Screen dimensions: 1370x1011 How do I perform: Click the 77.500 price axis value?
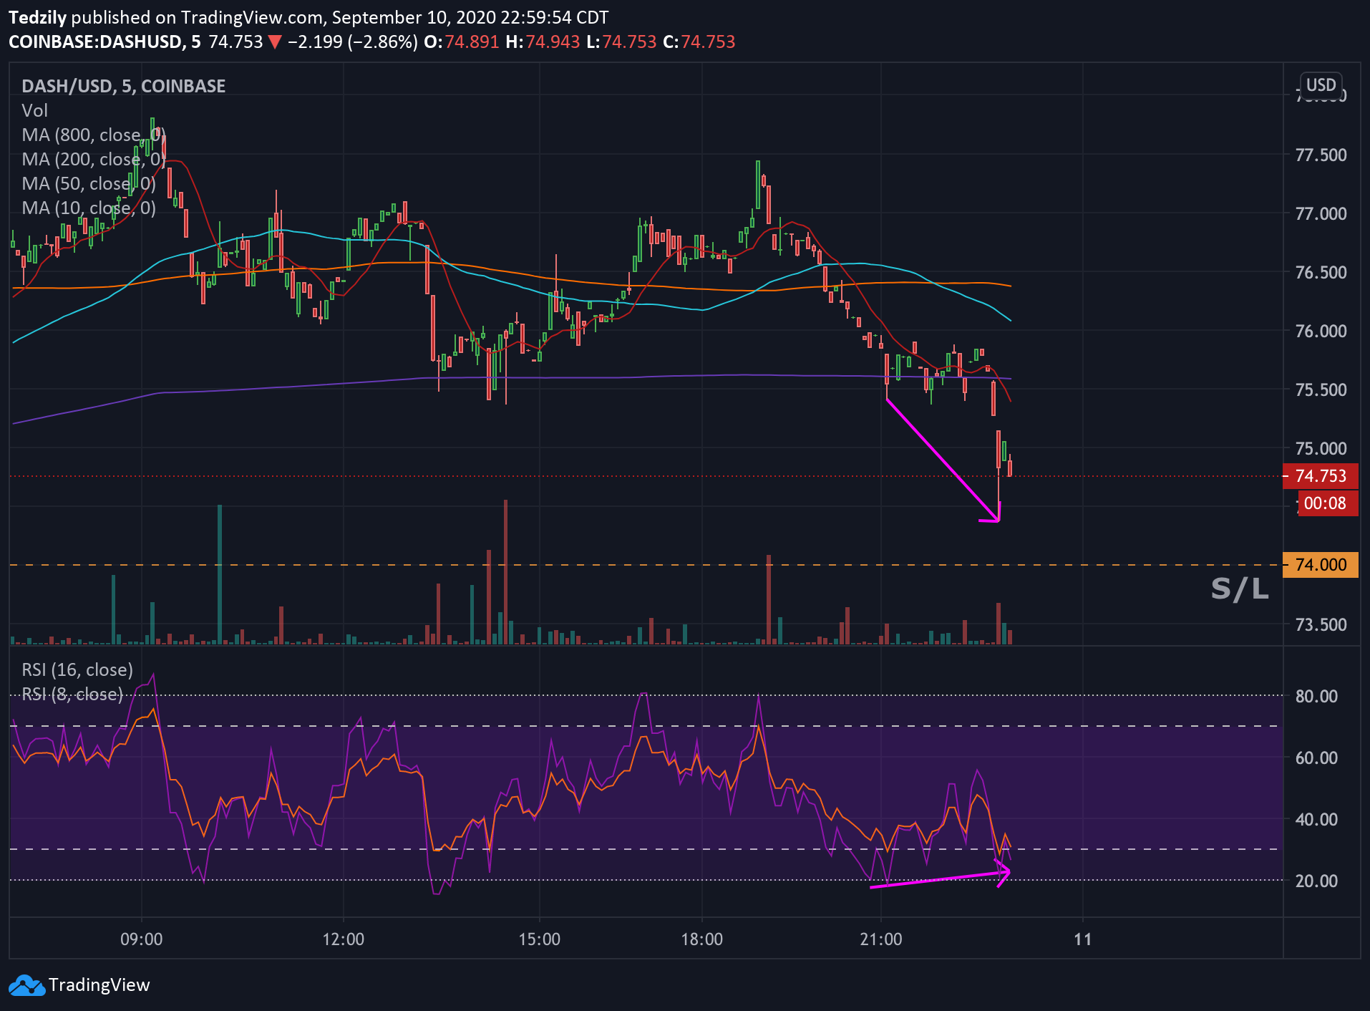click(1321, 155)
